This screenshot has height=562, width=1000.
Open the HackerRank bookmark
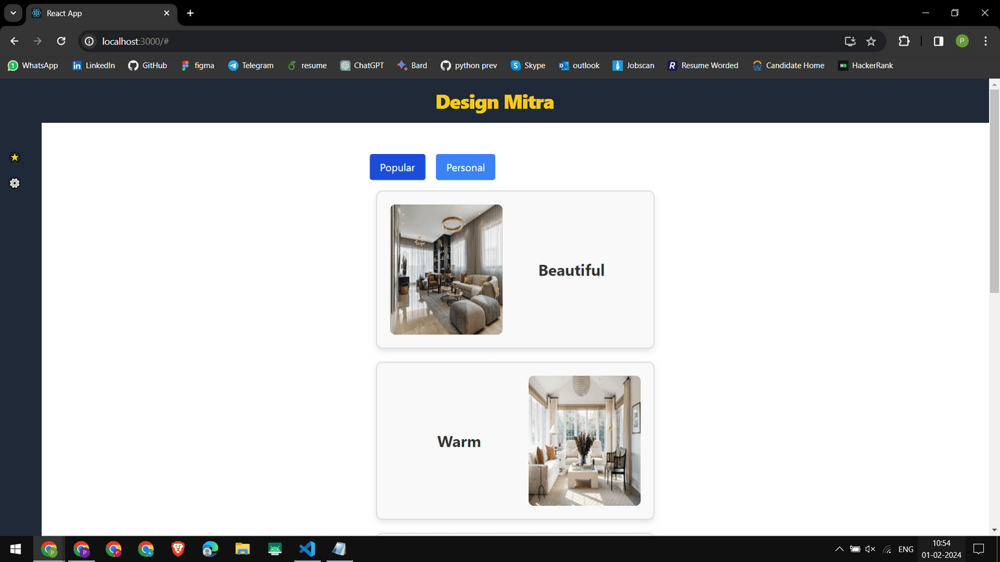865,65
